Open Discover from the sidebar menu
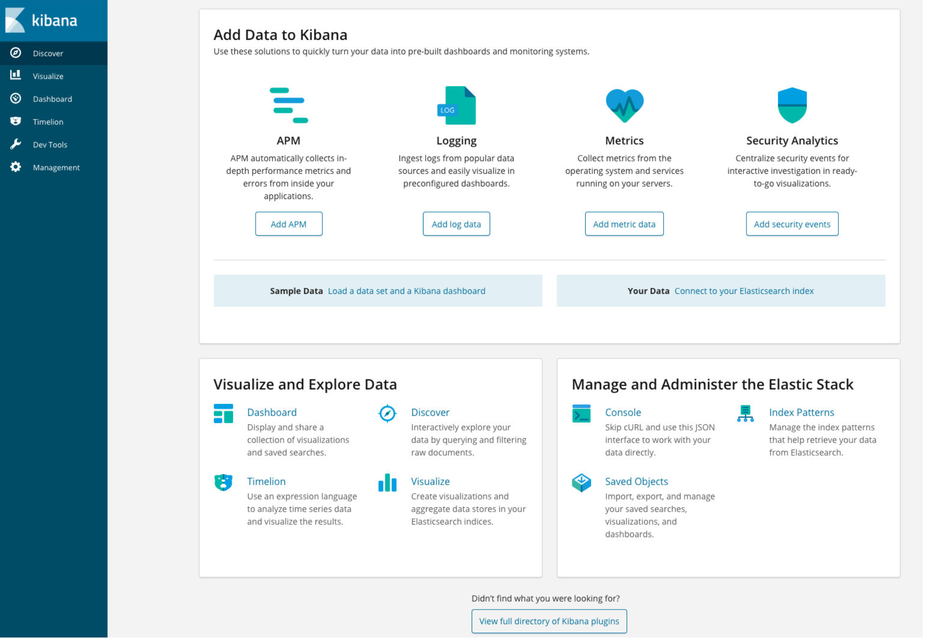Image resolution: width=925 pixels, height=639 pixels. tap(54, 53)
